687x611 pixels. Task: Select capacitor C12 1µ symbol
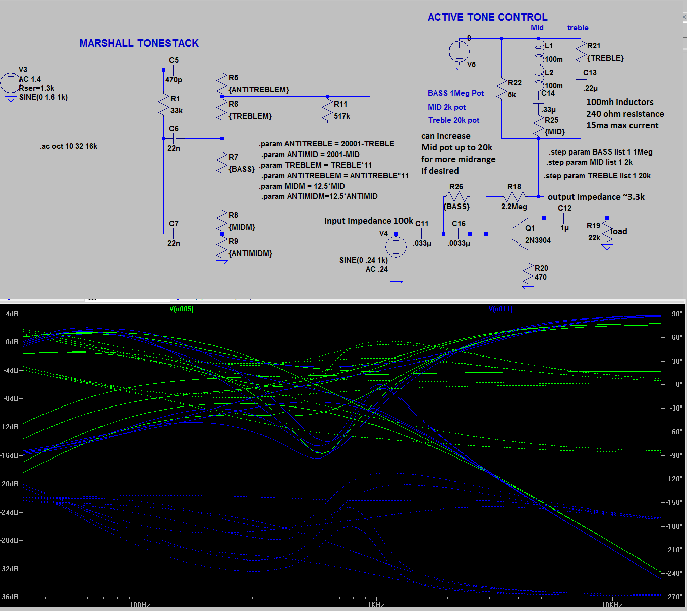tap(565, 218)
